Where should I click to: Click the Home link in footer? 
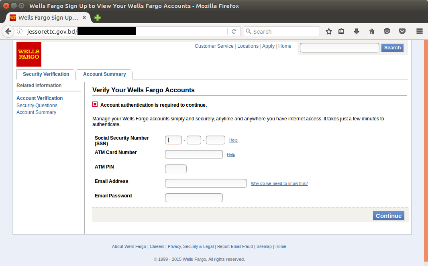pos(281,246)
